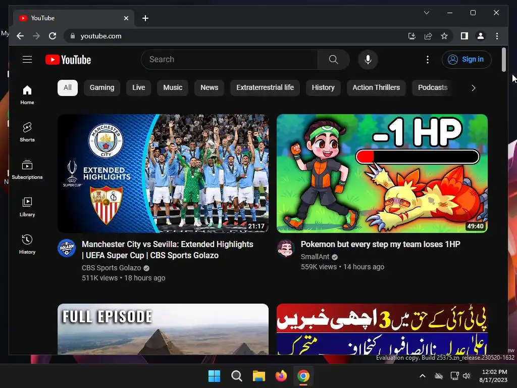Select the Music filter chip
The image size is (517, 388).
[x=173, y=88]
